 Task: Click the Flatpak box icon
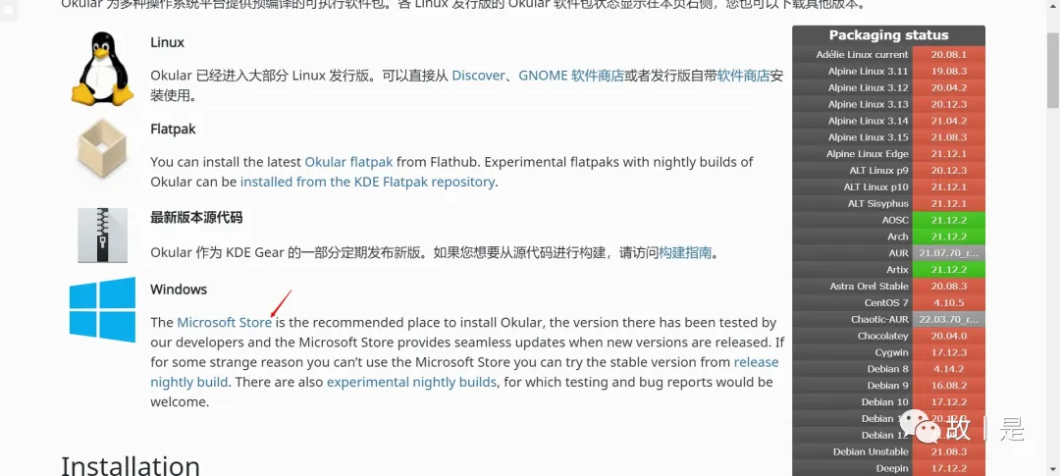[102, 148]
